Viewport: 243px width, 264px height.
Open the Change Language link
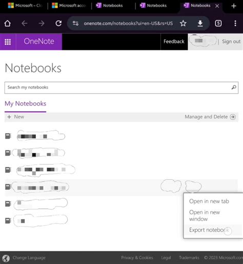[29, 258]
